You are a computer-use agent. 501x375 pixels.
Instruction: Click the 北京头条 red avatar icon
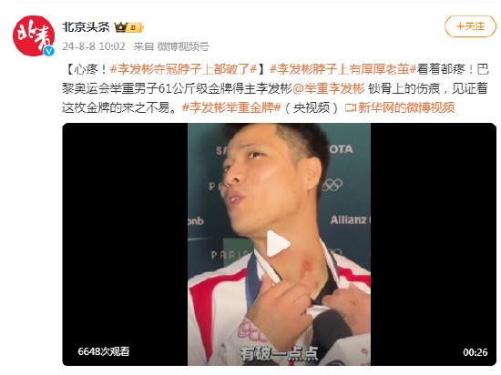(x=33, y=35)
